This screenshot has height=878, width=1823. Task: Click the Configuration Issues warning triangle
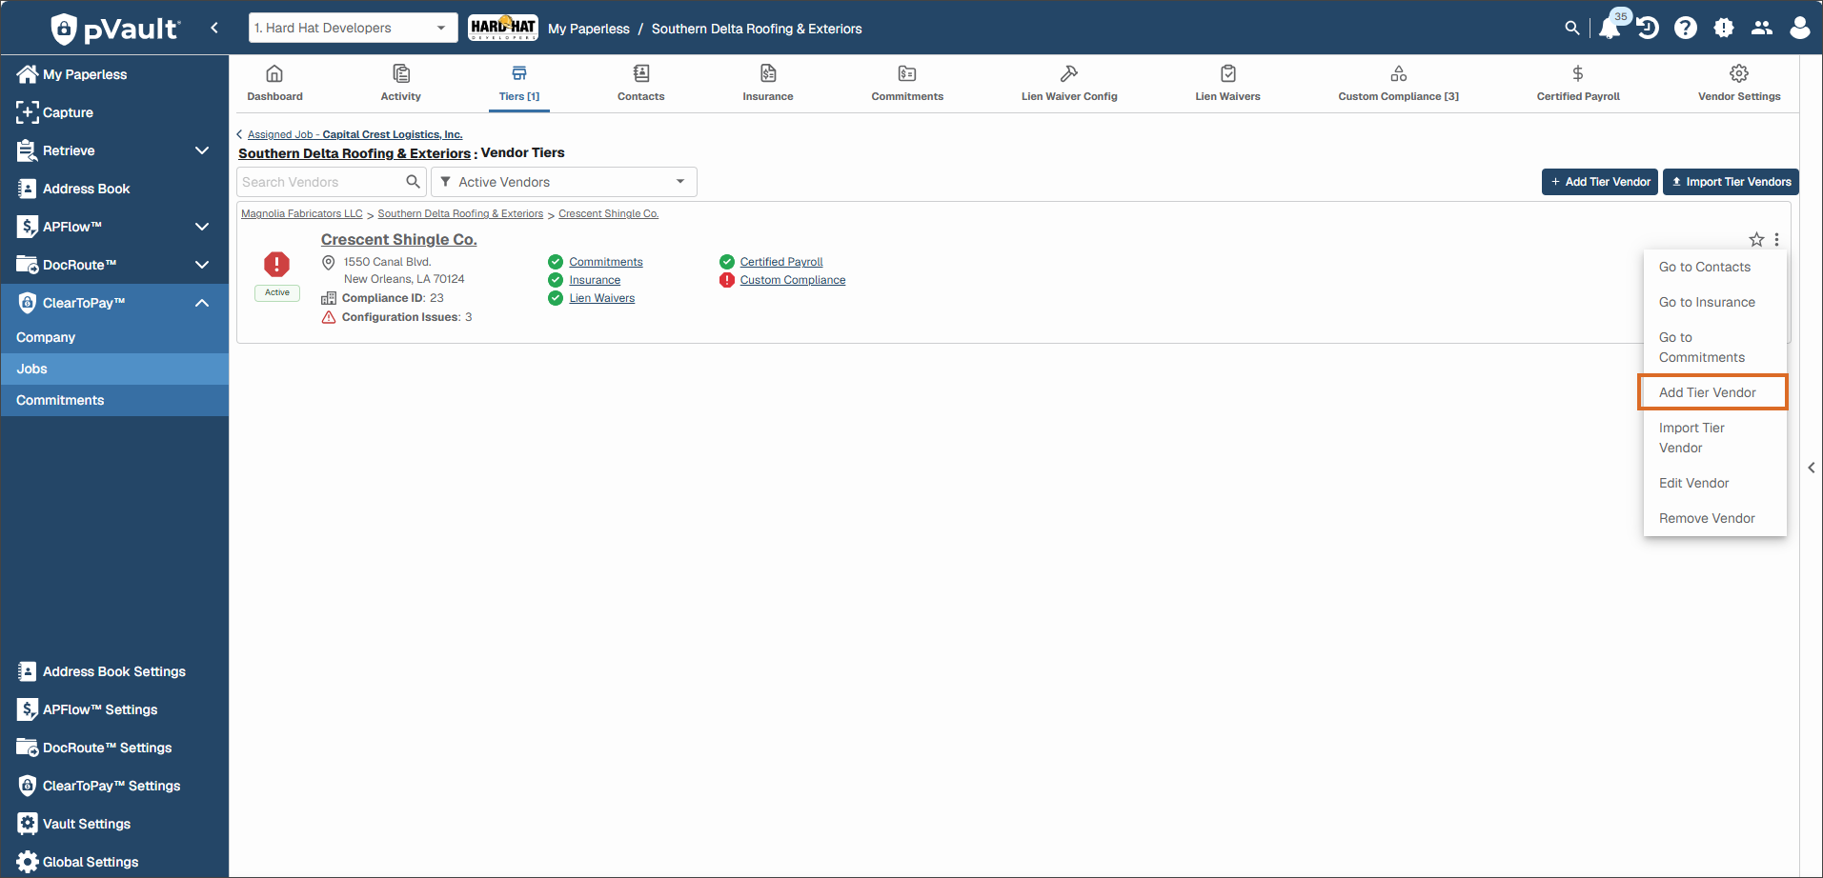pos(329,317)
